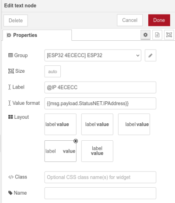Viewport: 175px width, 203px height.
Task: Edit the ESP32 group with pencil icon
Action: (150, 55)
